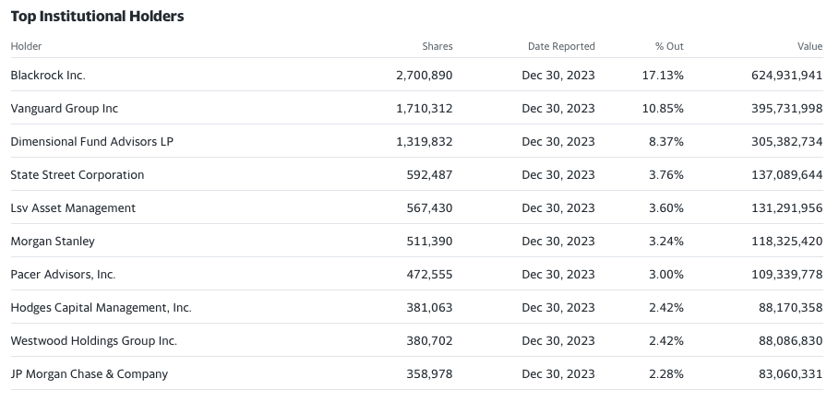
Task: Select the Vanguard Group Inc holder
Action: point(65,108)
